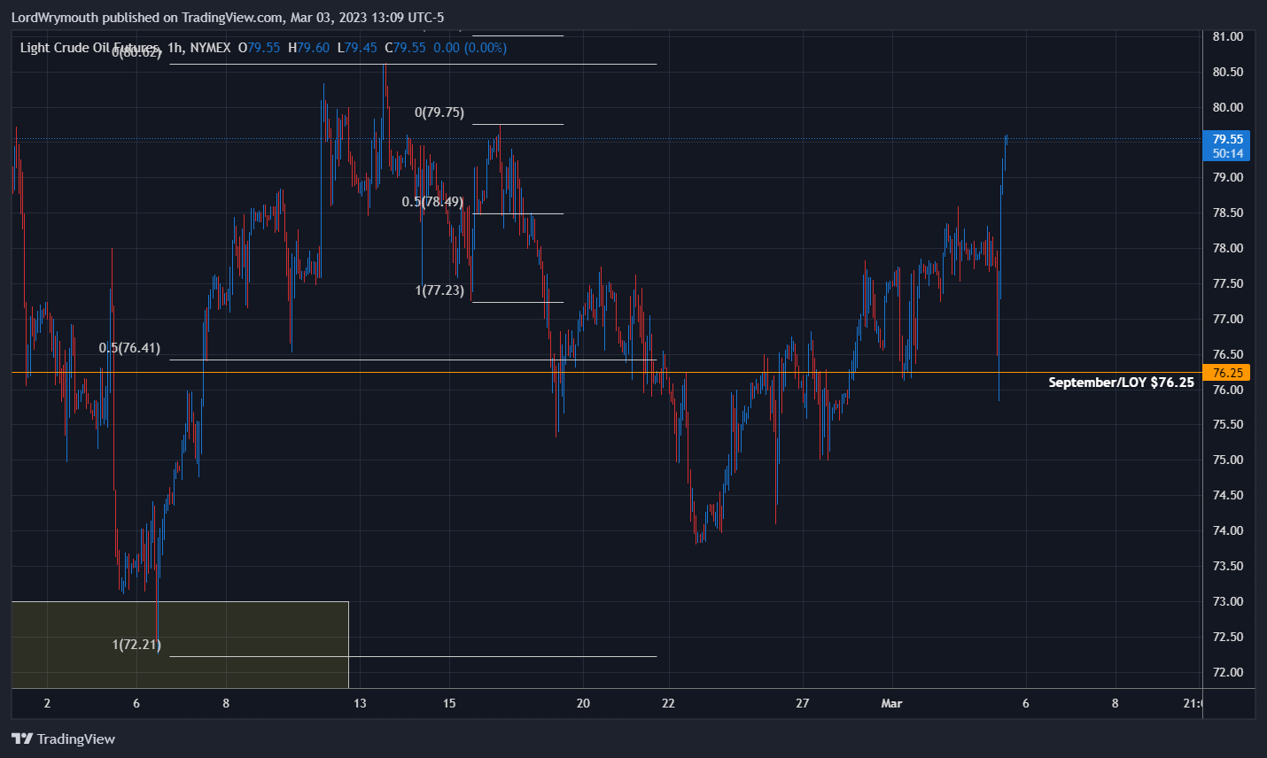Click the '2' date label on the time axis
Screen dimensions: 1267x758
(x=47, y=703)
